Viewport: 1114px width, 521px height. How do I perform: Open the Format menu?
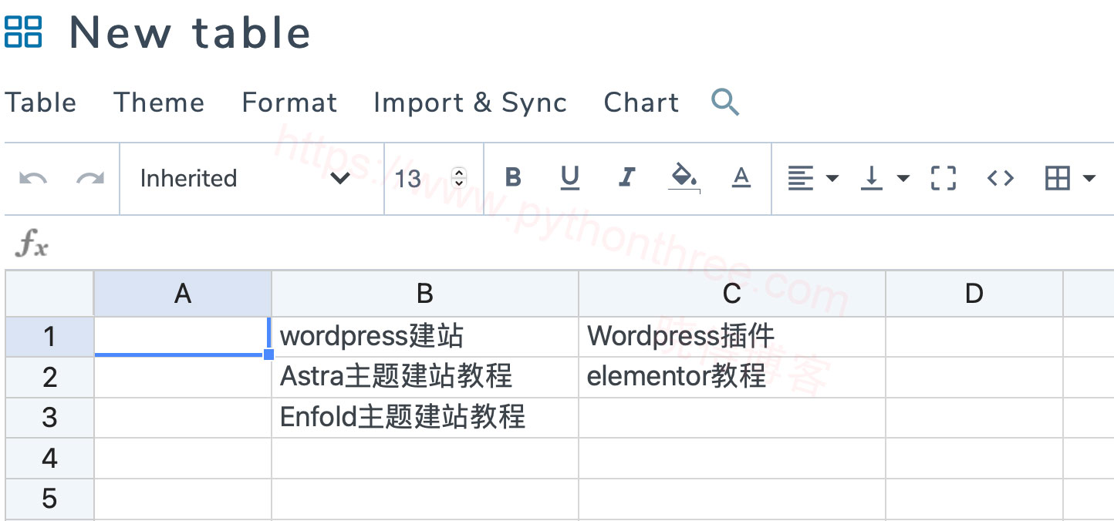[x=289, y=103]
